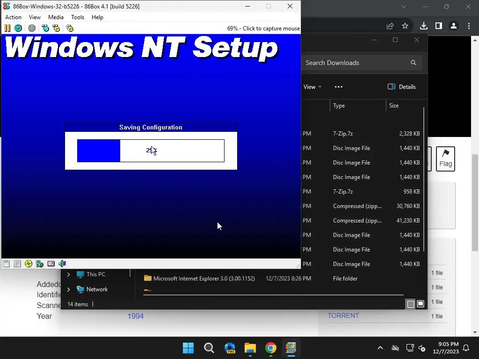Screen dimensions: 479x359
Task: Select Network in the navigation pane
Action: [92, 289]
